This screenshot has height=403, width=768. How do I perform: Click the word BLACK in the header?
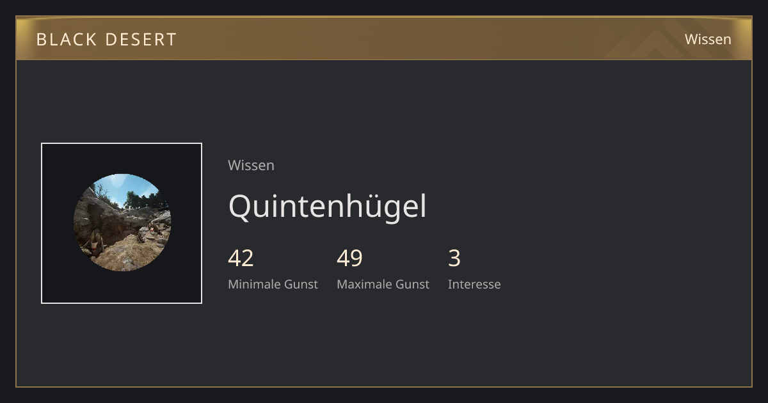[65, 39]
